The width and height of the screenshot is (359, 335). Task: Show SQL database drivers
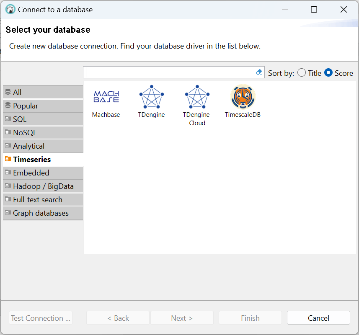[x=42, y=119]
